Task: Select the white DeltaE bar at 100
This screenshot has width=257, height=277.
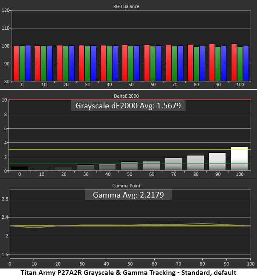Action: pyautogui.click(x=239, y=158)
